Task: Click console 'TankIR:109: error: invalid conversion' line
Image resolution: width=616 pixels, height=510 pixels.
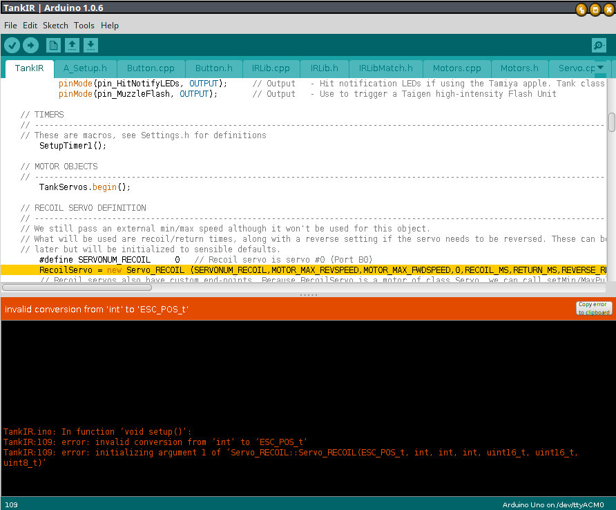Action: pyautogui.click(x=155, y=442)
